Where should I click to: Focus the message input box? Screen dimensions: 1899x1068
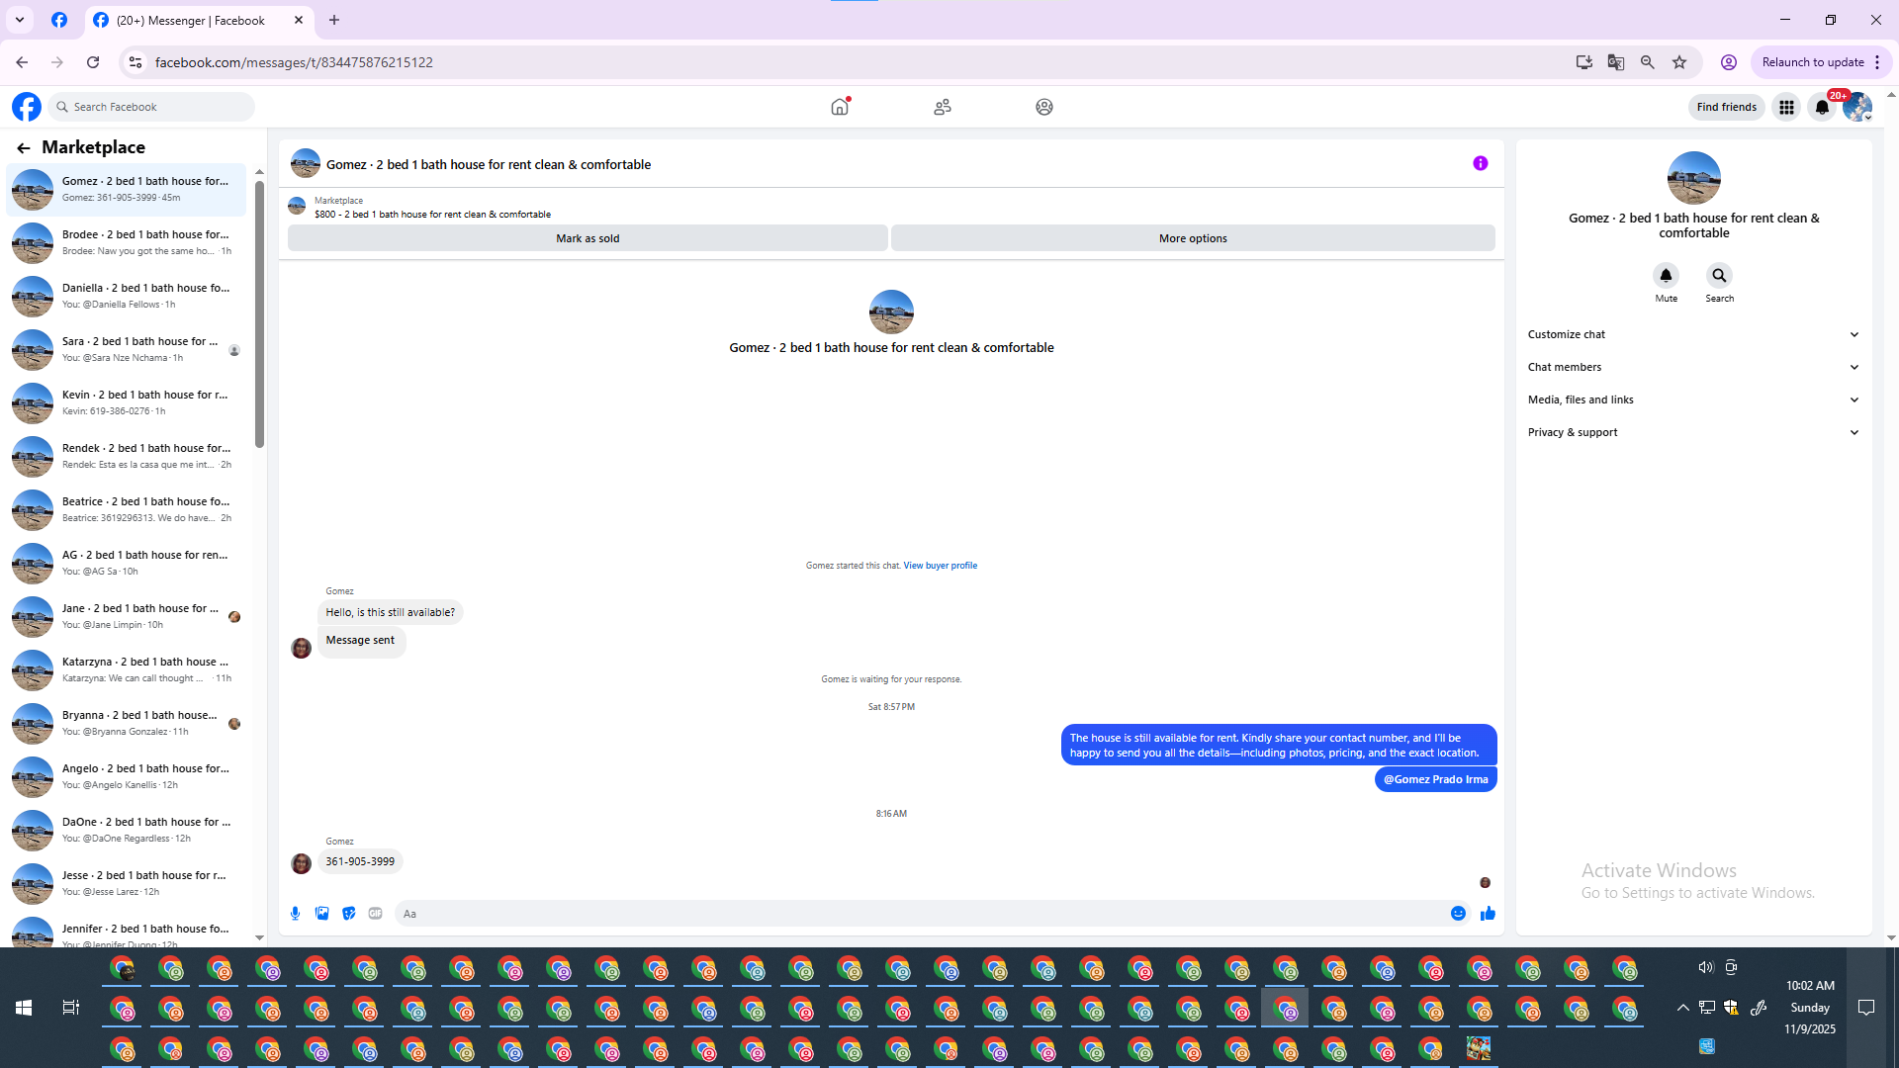coord(920,914)
